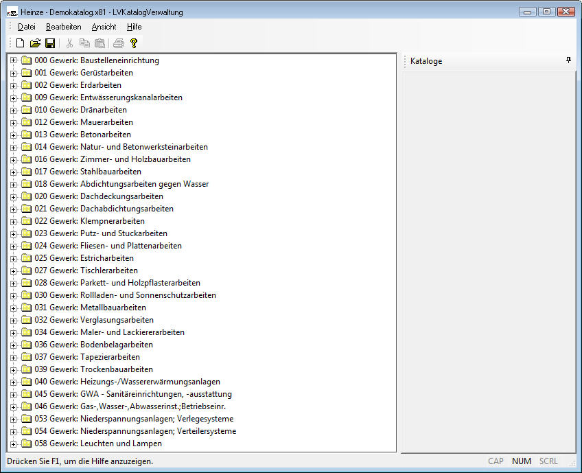Viewport: 582px width, 473px height.
Task: Select 021 Dachabdichtungsarbeiten row
Action: click(104, 209)
